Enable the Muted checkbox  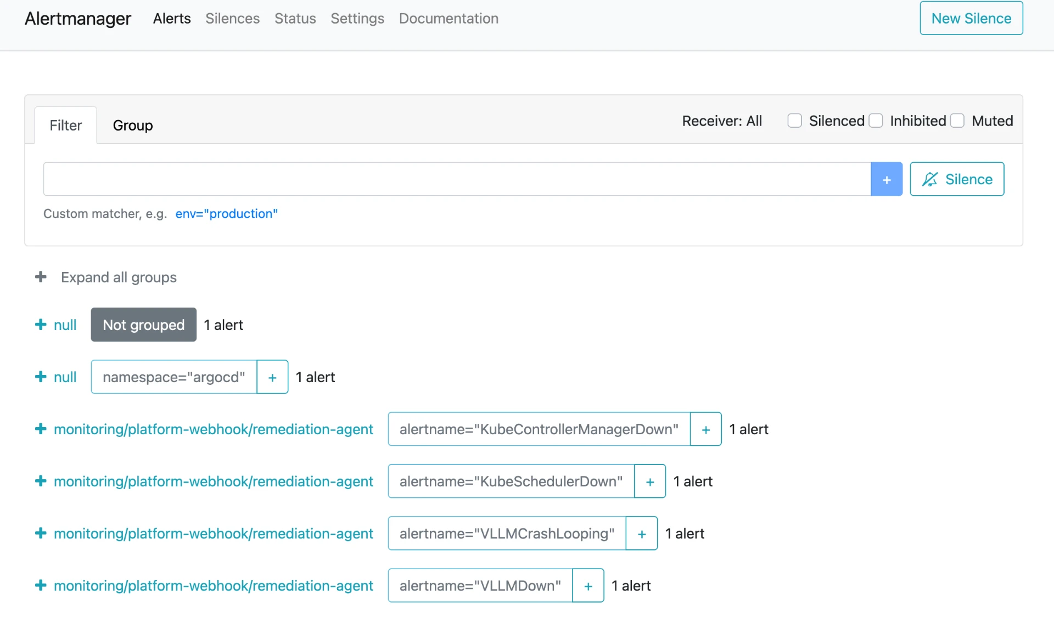pyautogui.click(x=957, y=121)
